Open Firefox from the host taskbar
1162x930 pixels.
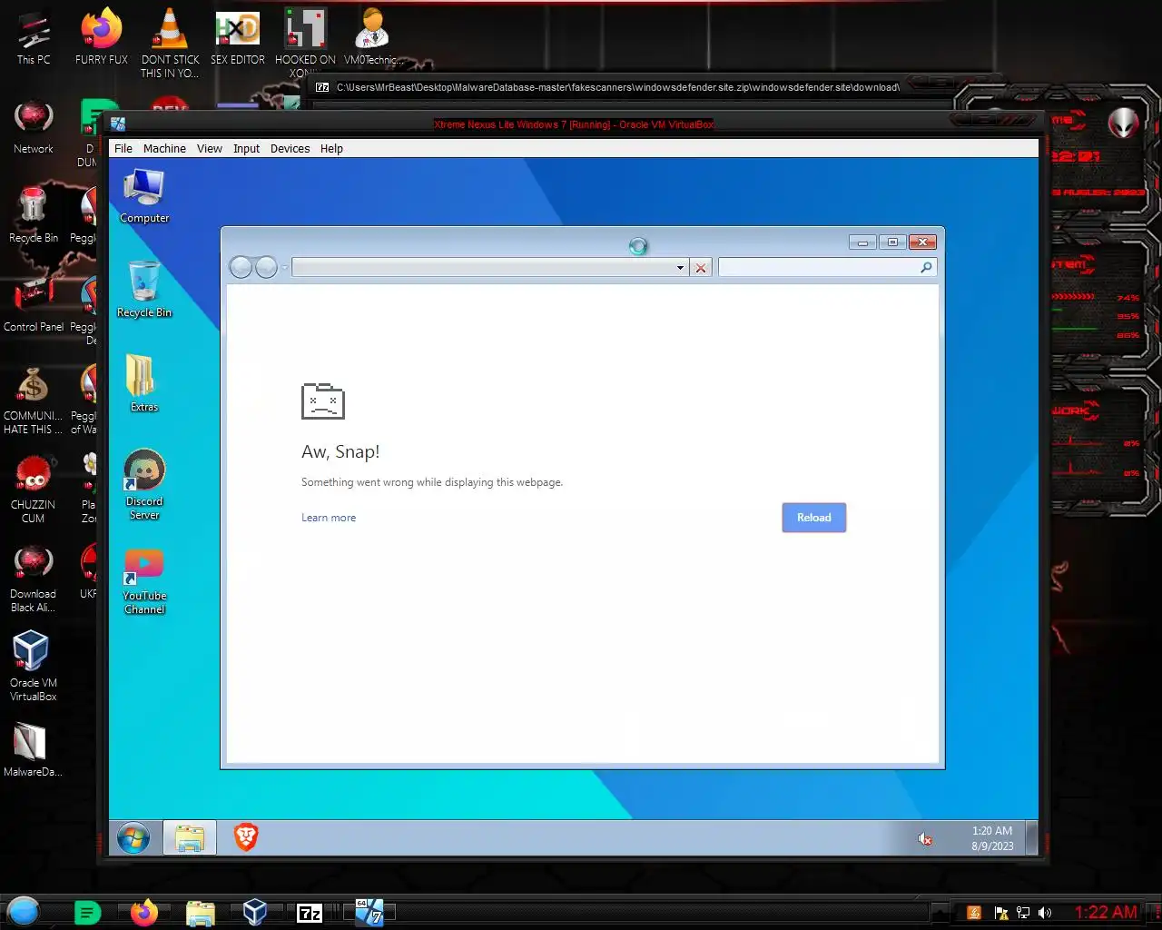(x=143, y=913)
